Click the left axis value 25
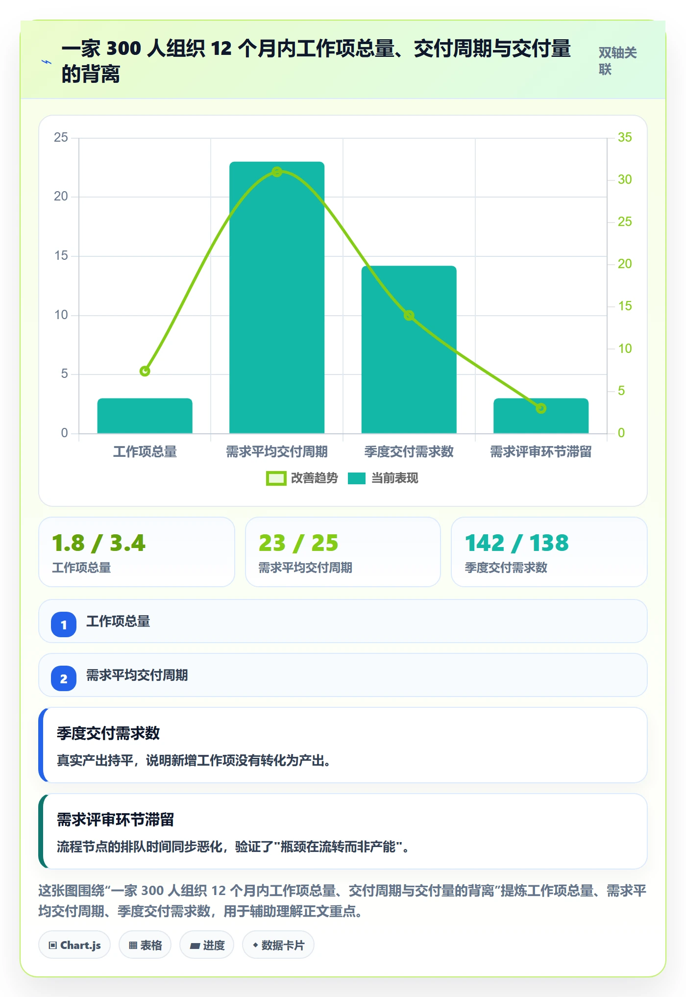This screenshot has width=686, height=997. point(61,137)
